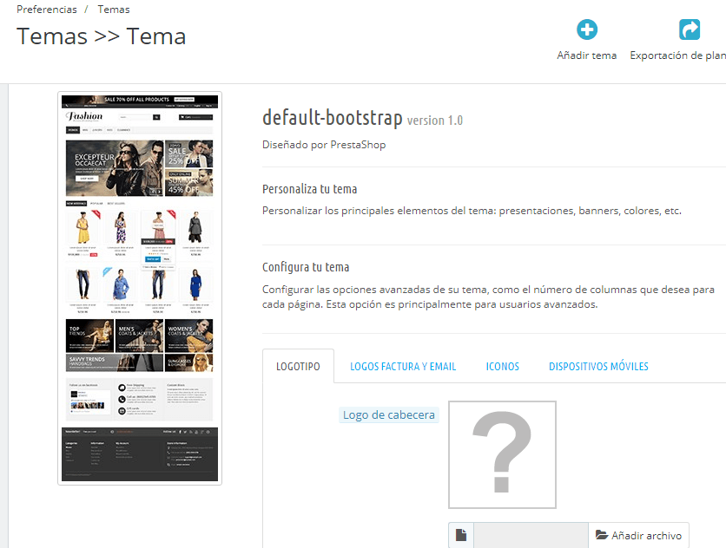This screenshot has width=726, height=548.
Task: Click the file document icon beside upload field
Action: click(x=460, y=535)
